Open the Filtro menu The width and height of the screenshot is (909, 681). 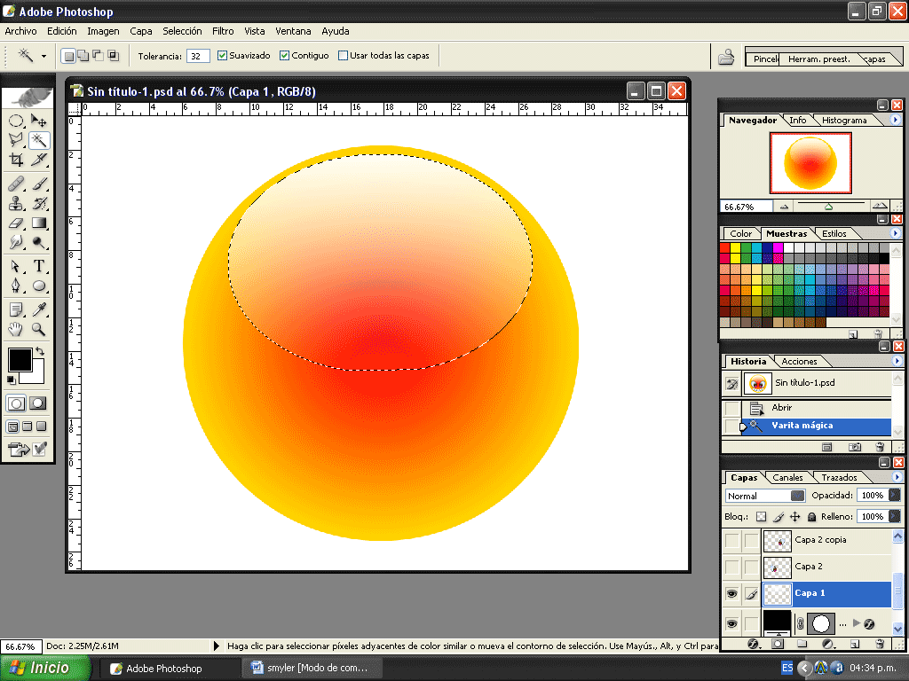pyautogui.click(x=222, y=31)
